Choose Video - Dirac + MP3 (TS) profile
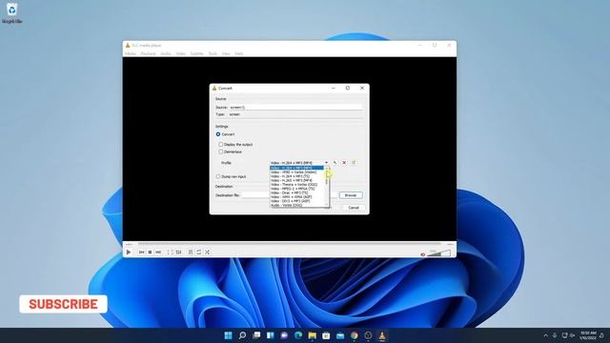The height and width of the screenshot is (343, 610). click(296, 192)
